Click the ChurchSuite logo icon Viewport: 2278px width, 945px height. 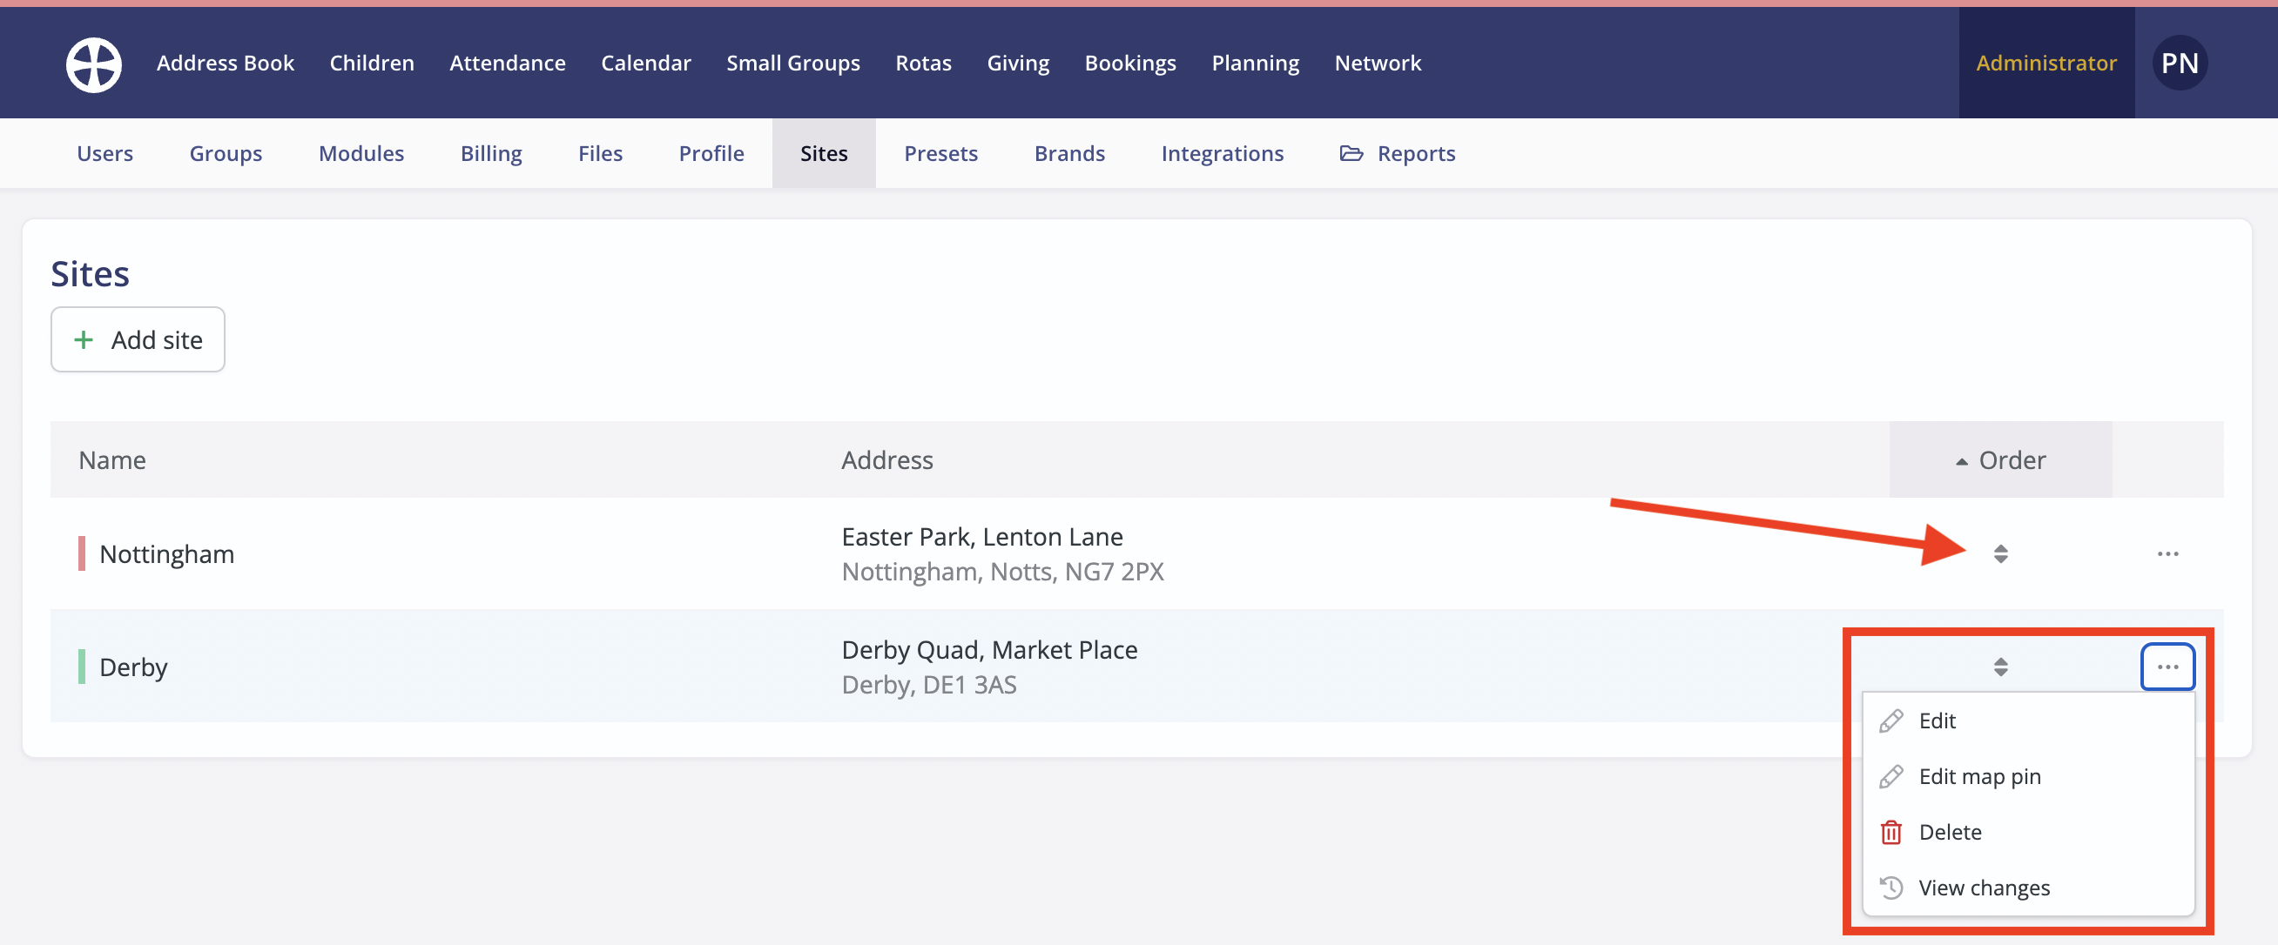pyautogui.click(x=94, y=64)
